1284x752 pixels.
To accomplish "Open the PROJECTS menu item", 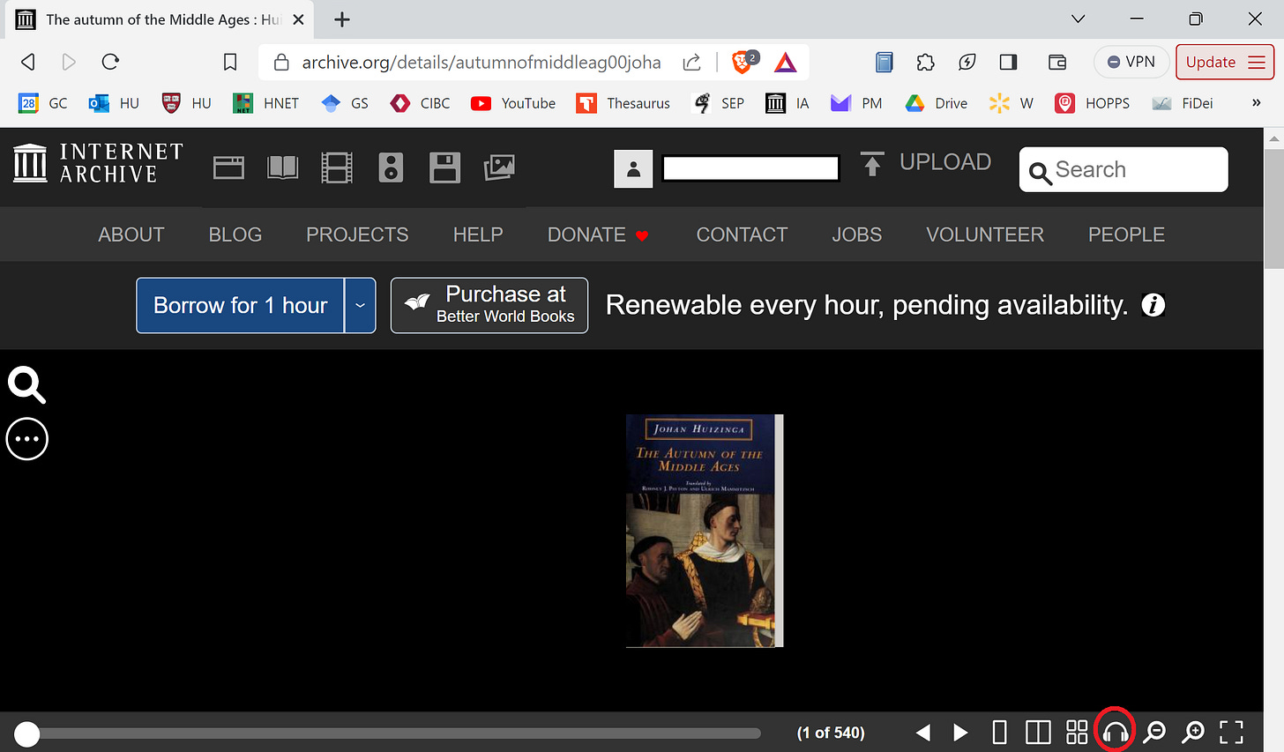I will [357, 235].
